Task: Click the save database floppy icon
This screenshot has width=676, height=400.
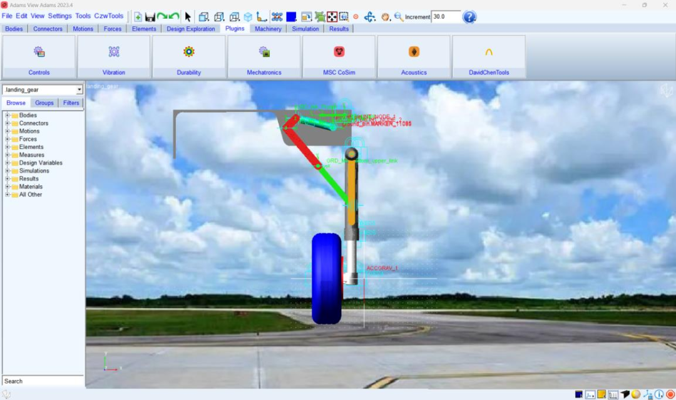Action: [x=150, y=17]
